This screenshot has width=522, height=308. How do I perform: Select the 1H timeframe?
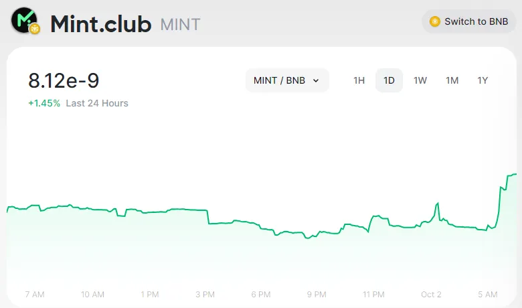[359, 80]
